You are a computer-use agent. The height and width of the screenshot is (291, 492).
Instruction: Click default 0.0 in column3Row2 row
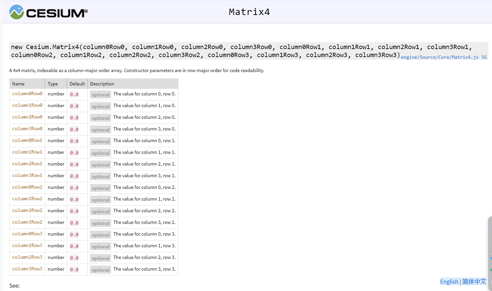coord(74,223)
